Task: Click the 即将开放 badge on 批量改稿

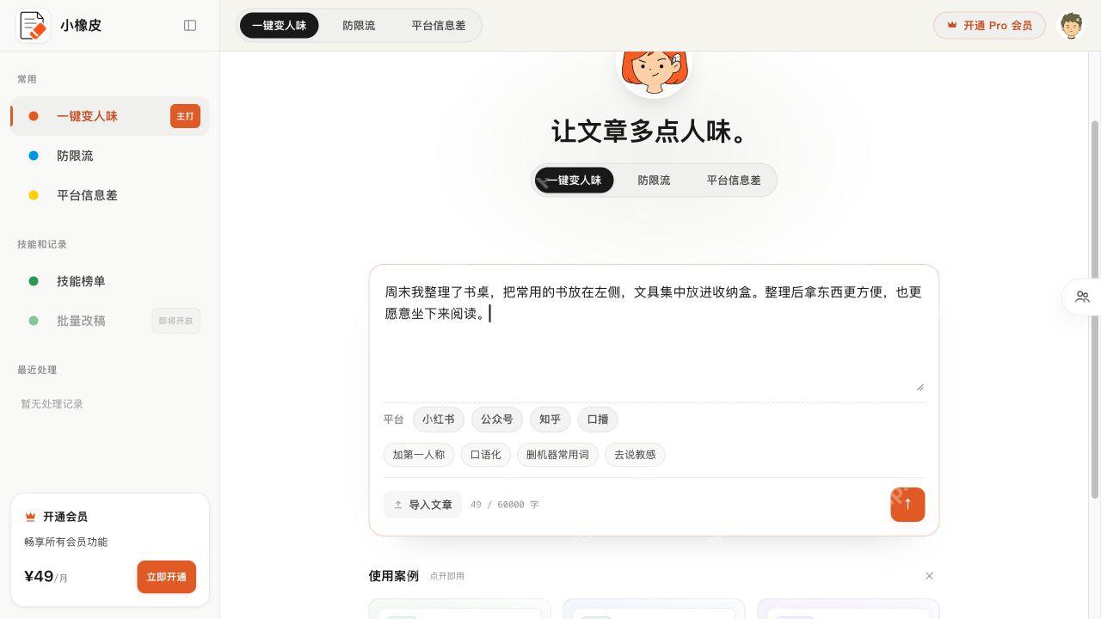Action: [175, 321]
